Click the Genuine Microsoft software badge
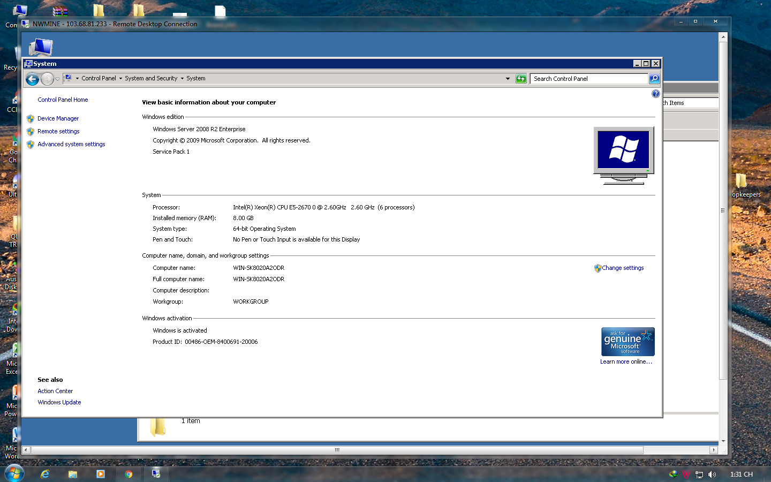 628,342
